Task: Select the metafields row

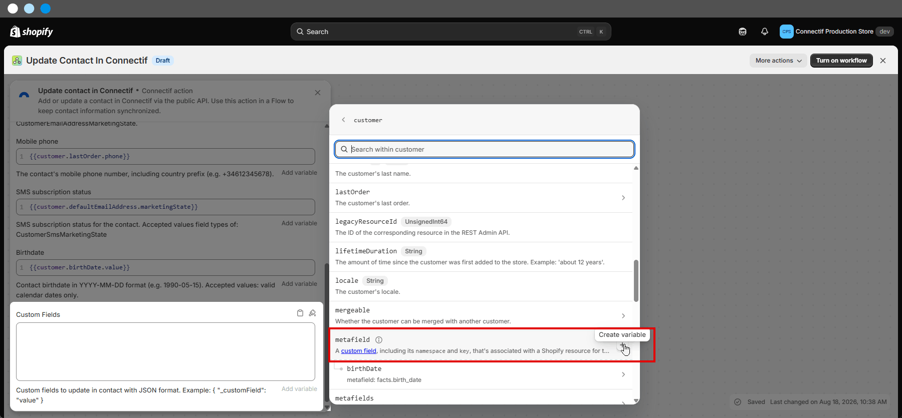Action: pyautogui.click(x=481, y=398)
